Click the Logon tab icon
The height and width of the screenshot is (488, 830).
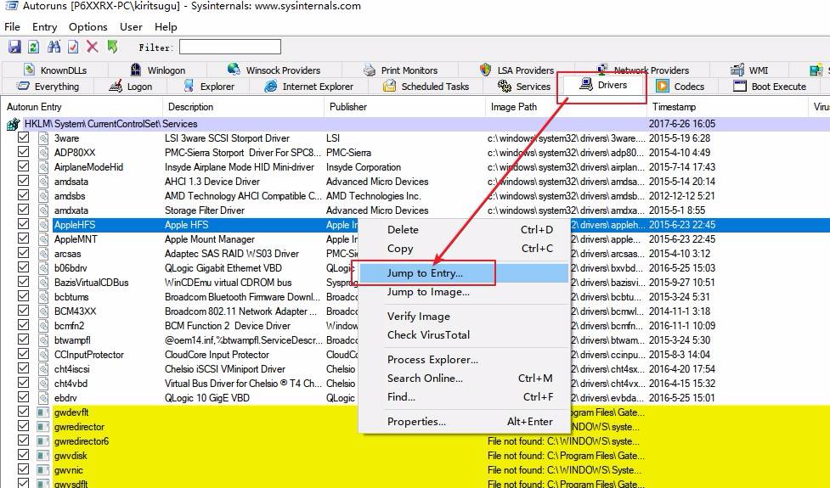click(x=116, y=86)
